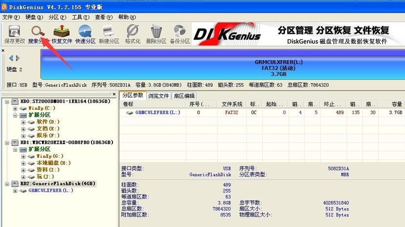Viewport: 405px width, 227px height.
Task: Click the 3.7GB capacity cell
Action: point(395,113)
